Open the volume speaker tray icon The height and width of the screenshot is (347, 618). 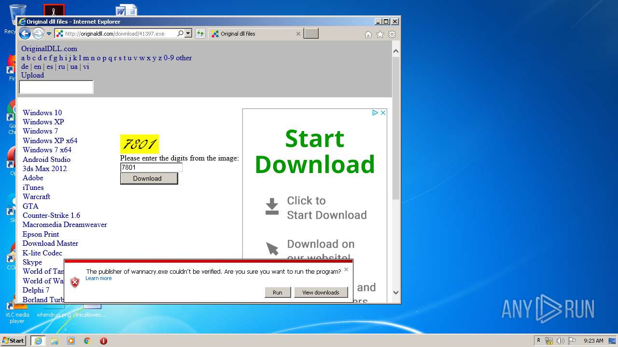(561, 341)
